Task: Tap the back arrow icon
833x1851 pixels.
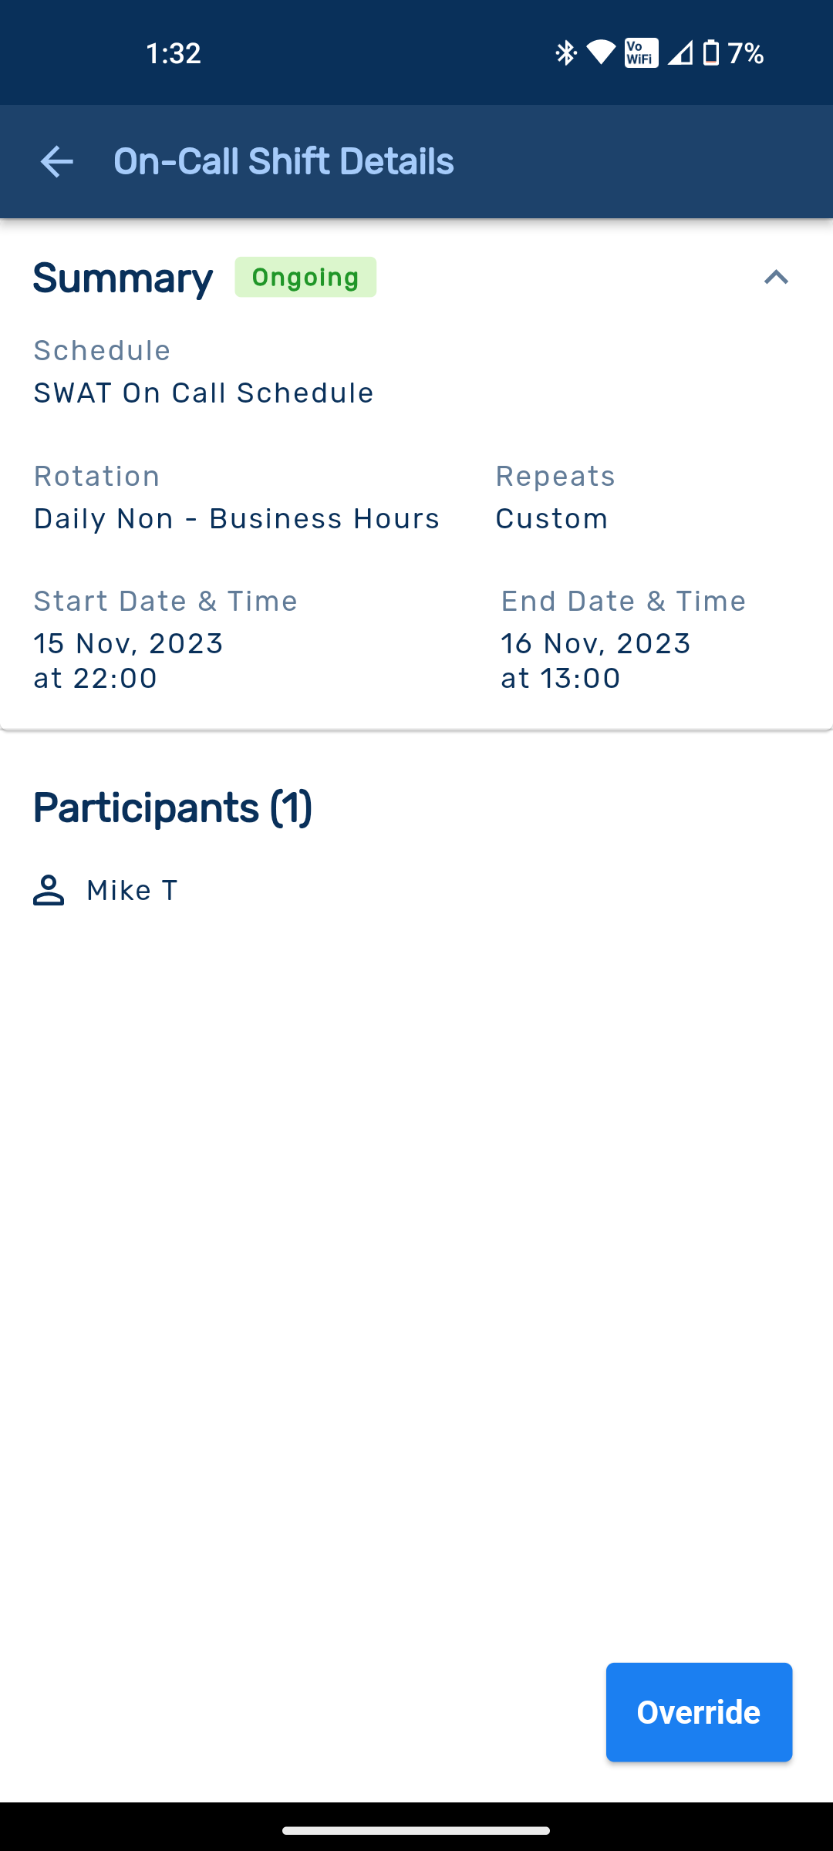Action: tap(56, 162)
